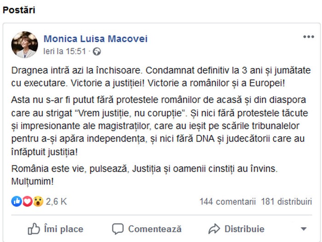Open Monica Luisa Macovei profile name link

pyautogui.click(x=96, y=39)
